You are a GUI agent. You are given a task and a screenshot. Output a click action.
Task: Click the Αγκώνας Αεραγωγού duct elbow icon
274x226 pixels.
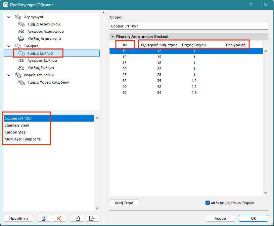click(21, 32)
